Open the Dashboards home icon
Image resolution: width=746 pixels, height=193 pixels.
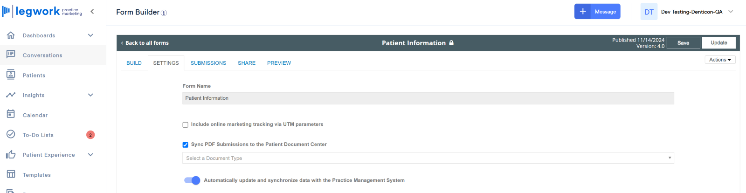11,35
